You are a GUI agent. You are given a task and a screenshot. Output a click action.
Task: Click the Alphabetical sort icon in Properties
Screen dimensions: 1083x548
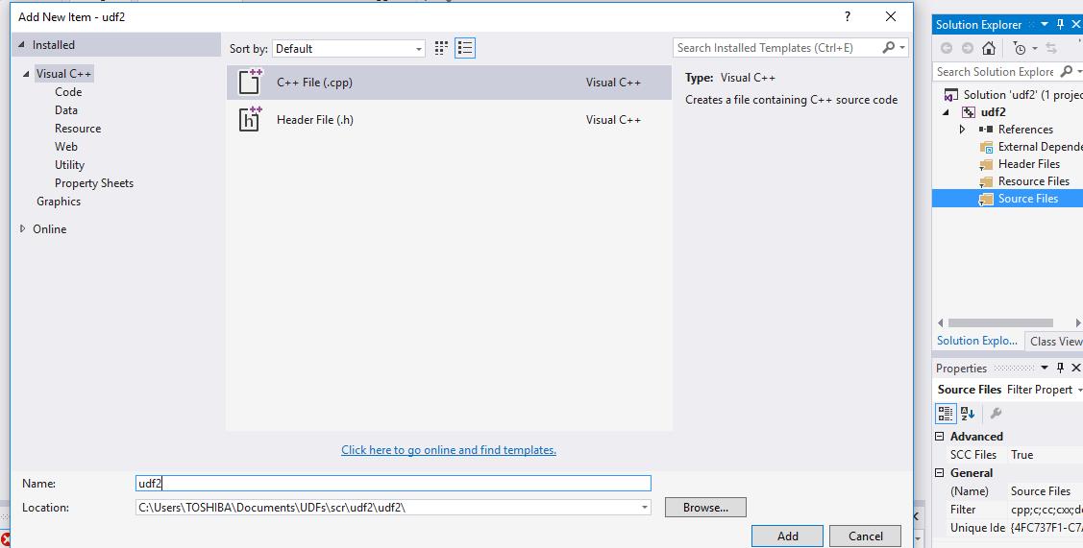click(x=968, y=413)
